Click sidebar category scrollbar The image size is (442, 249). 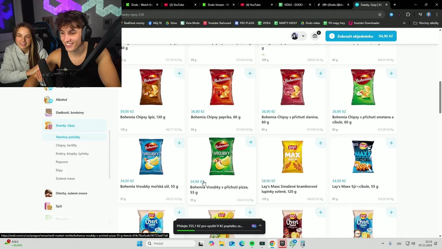[x=109, y=155]
